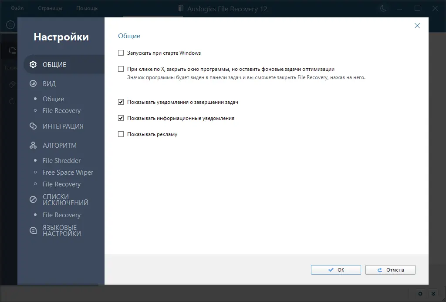Cancel changes via the Отмена button
446x302 pixels.
(x=390, y=269)
